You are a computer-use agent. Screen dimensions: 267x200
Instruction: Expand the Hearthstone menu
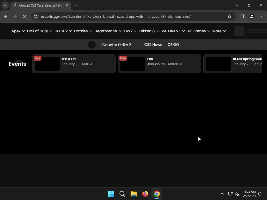[x=108, y=31]
